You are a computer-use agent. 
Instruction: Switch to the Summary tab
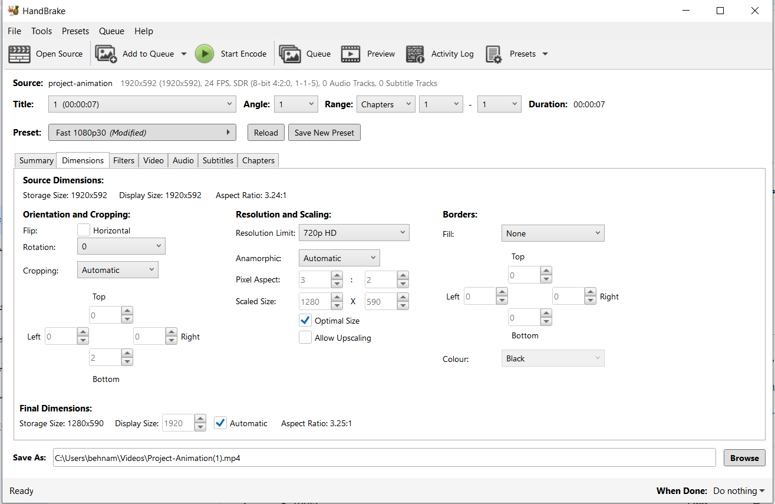point(36,160)
